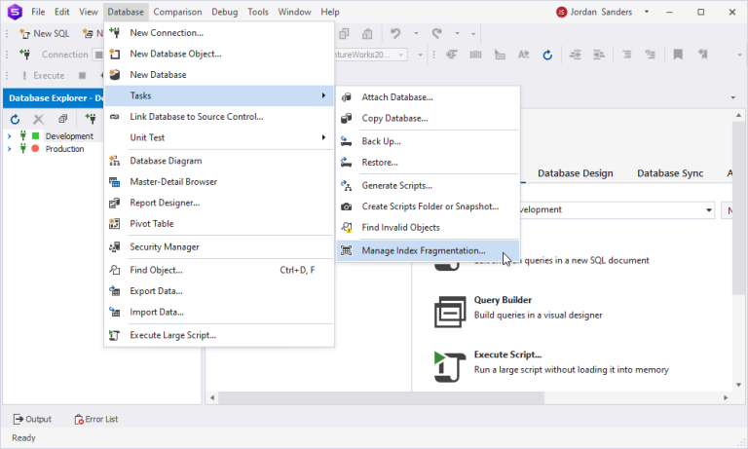Open the Output panel button
The height and width of the screenshot is (449, 748).
pos(32,419)
